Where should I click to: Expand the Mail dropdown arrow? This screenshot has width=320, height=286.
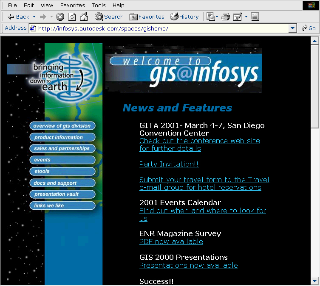pos(217,17)
